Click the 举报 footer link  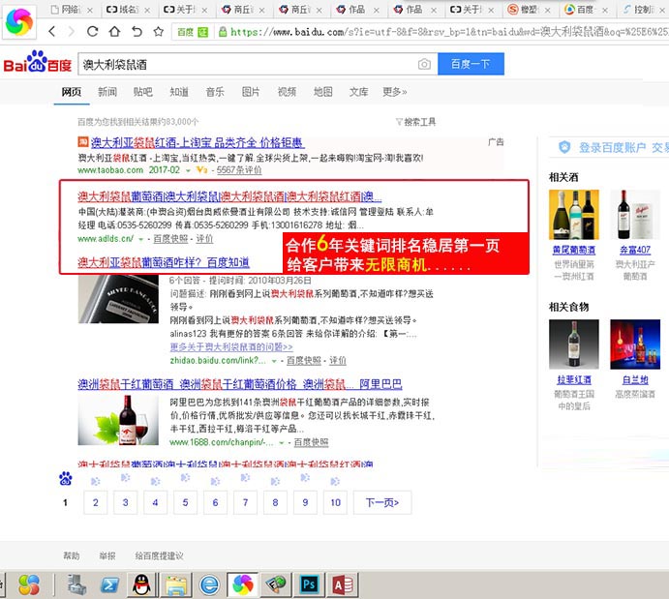tap(107, 556)
